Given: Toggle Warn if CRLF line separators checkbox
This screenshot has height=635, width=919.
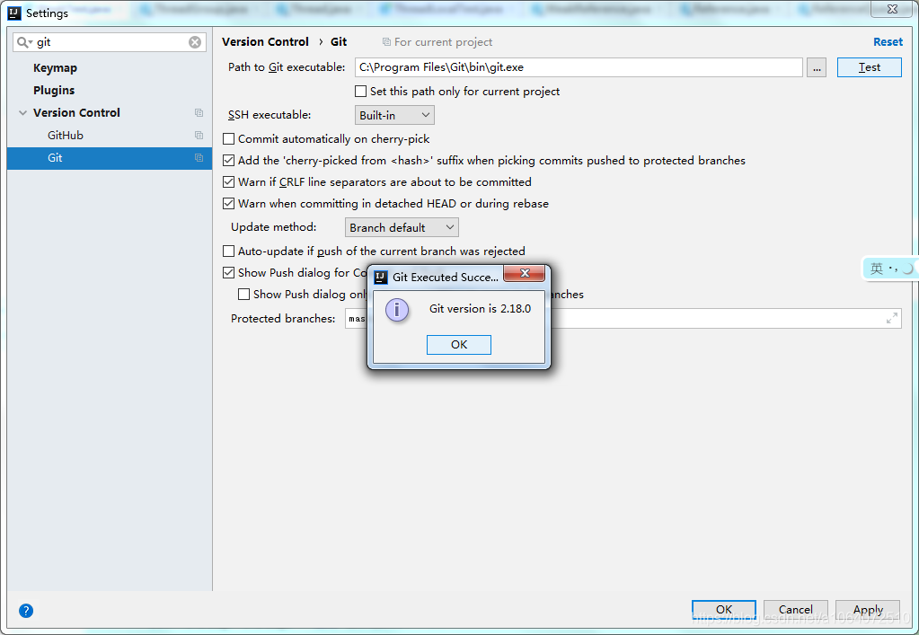Looking at the screenshot, I should pos(228,182).
